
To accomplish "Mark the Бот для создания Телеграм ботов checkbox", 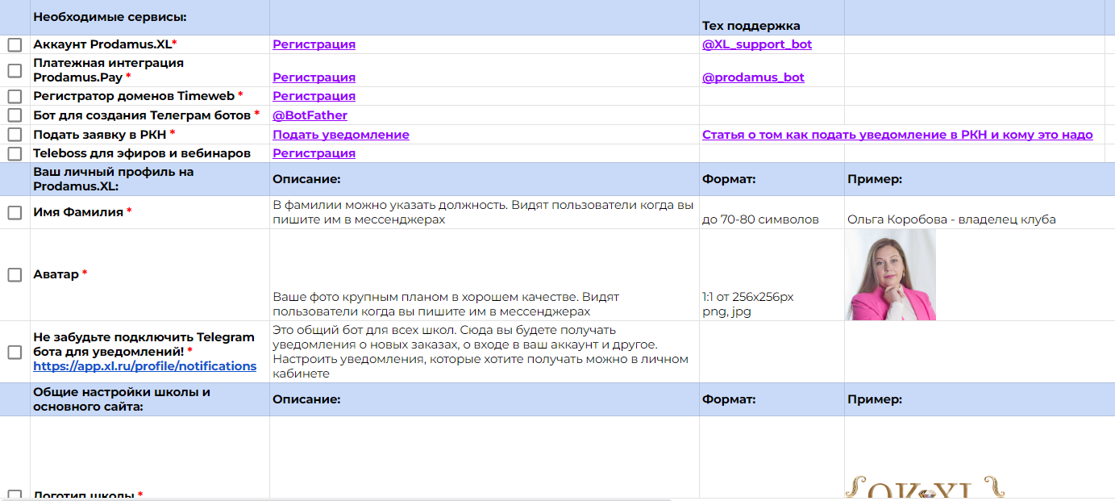I will pyautogui.click(x=15, y=115).
